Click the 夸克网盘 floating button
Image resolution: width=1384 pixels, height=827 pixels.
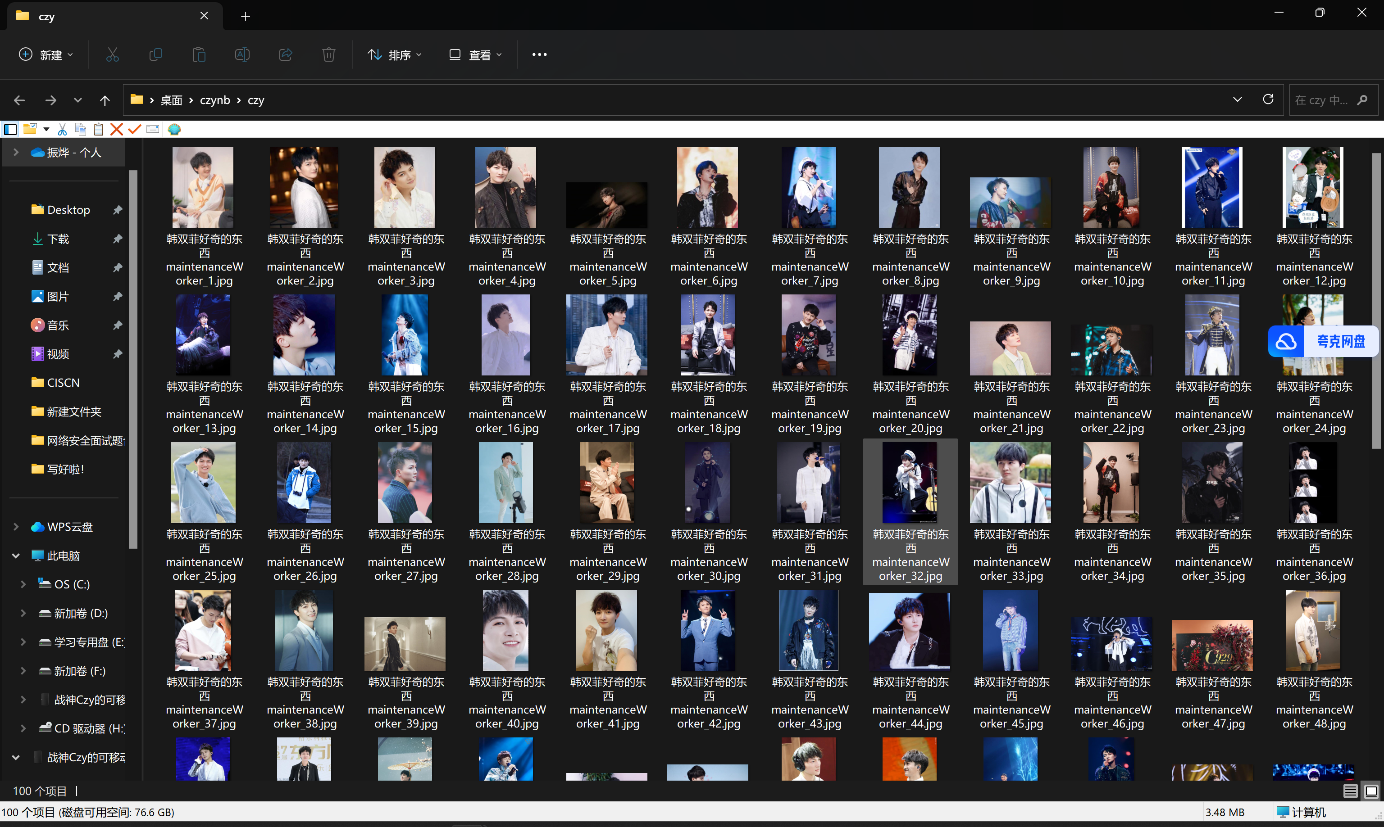1323,341
